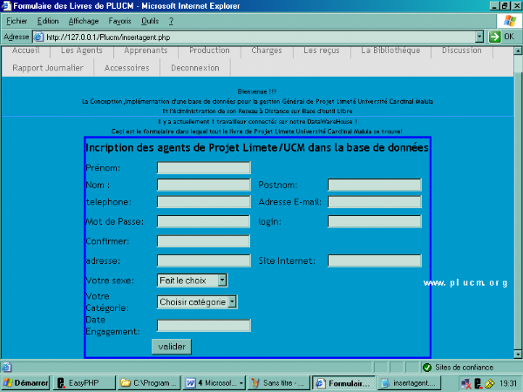Image resolution: width=523 pixels, height=392 pixels.
Task: Open the Les reçus navigation link
Action: [x=321, y=51]
